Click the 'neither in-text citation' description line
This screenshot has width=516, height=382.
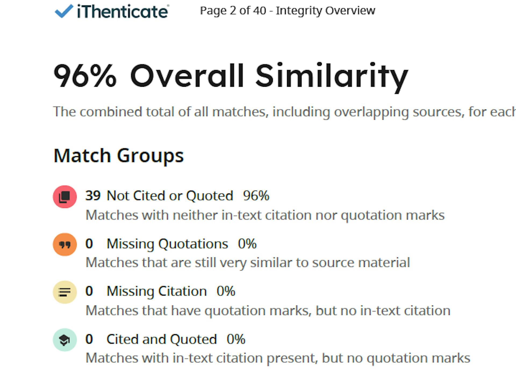click(265, 215)
